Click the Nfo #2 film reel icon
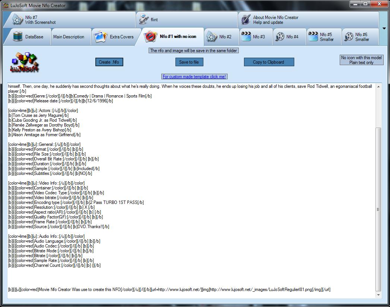Image resolution: width=390 pixels, height=307 pixels. [211, 37]
